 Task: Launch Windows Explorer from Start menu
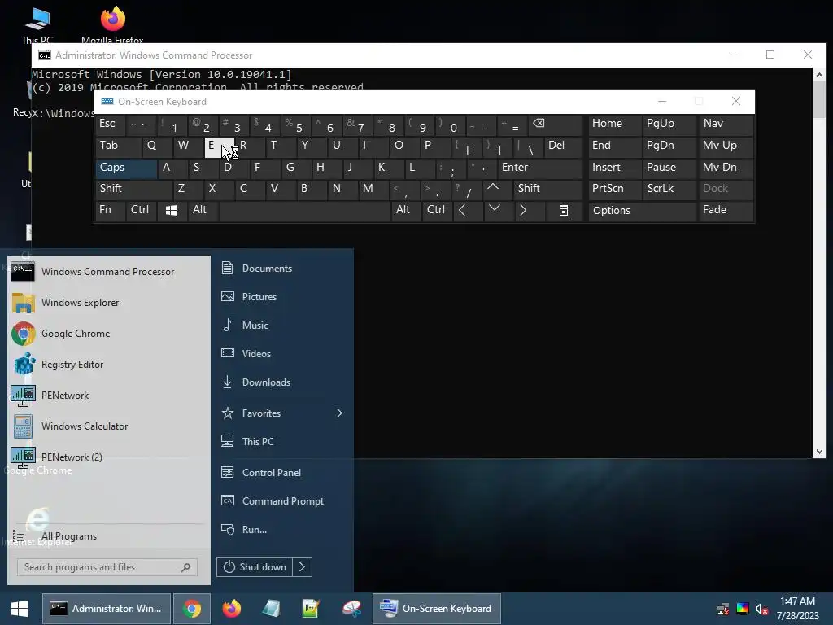(x=109, y=303)
